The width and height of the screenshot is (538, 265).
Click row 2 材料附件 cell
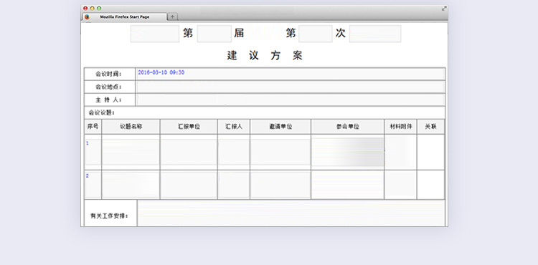click(x=400, y=185)
